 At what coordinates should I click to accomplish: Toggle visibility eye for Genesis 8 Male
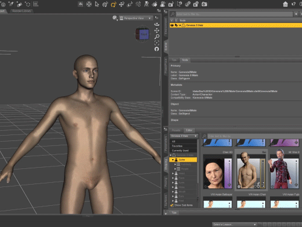172,25
